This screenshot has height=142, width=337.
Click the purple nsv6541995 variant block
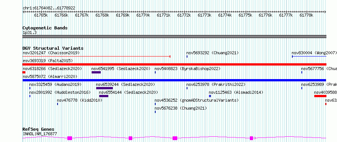[96, 72]
